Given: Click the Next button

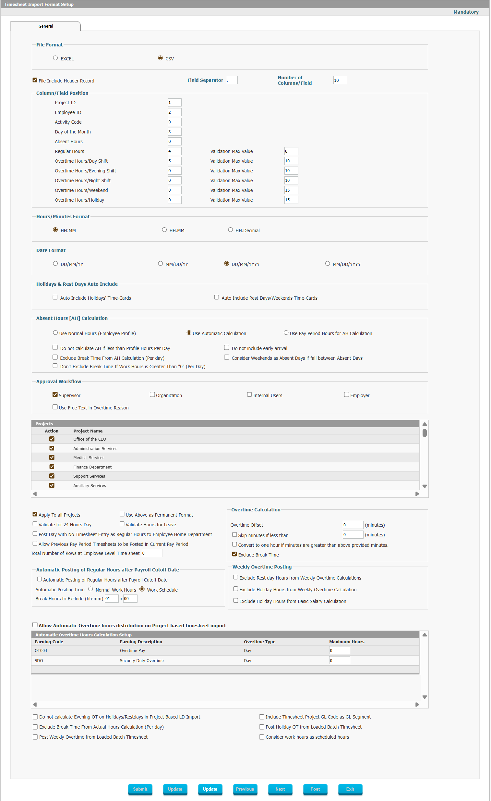Looking at the screenshot, I should coord(280,789).
